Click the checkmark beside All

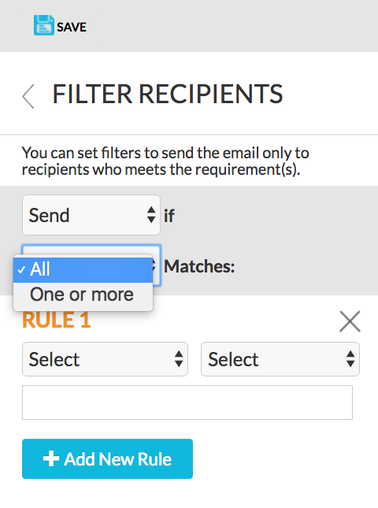pyautogui.click(x=21, y=269)
